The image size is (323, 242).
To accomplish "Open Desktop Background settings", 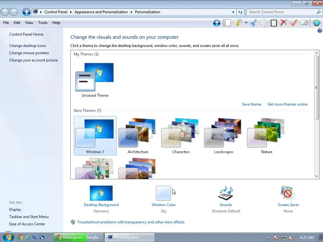I will tap(101, 193).
